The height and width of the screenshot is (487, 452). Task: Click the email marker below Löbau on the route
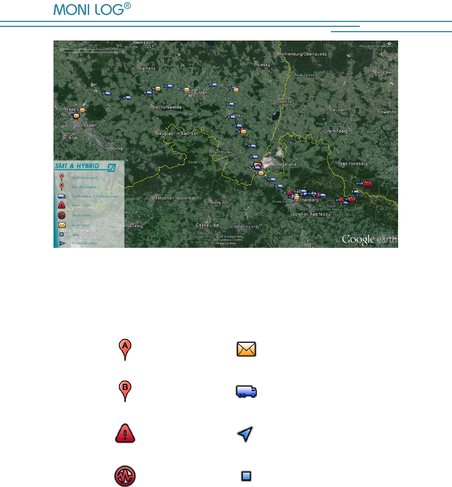243,132
